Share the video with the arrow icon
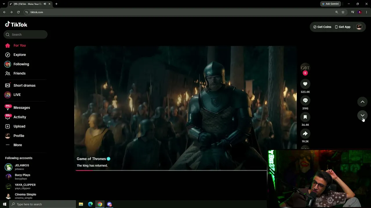The width and height of the screenshot is (371, 208). [305, 133]
